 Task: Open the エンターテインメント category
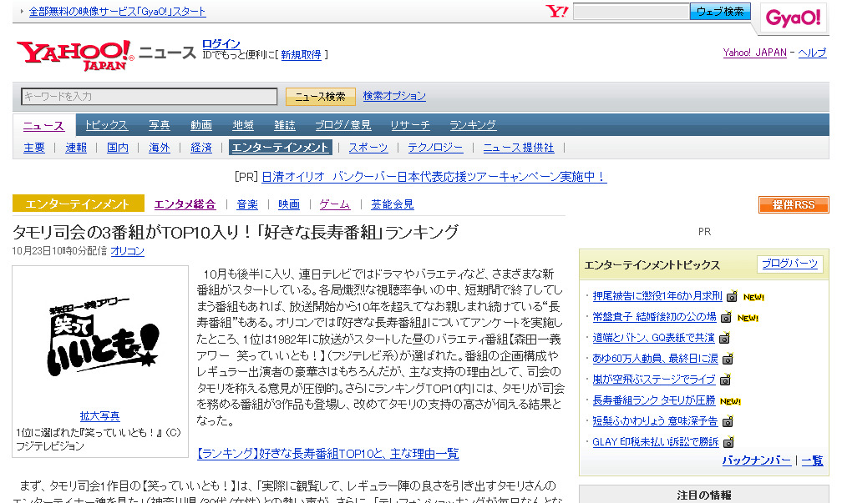tap(281, 148)
